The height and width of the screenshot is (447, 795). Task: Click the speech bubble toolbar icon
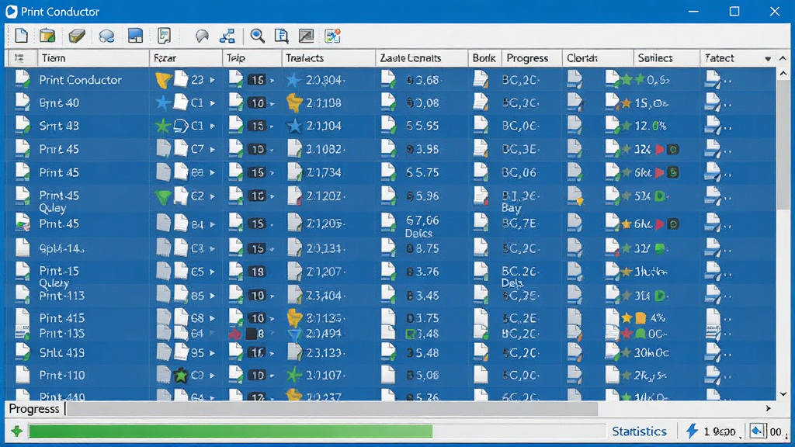click(x=106, y=36)
